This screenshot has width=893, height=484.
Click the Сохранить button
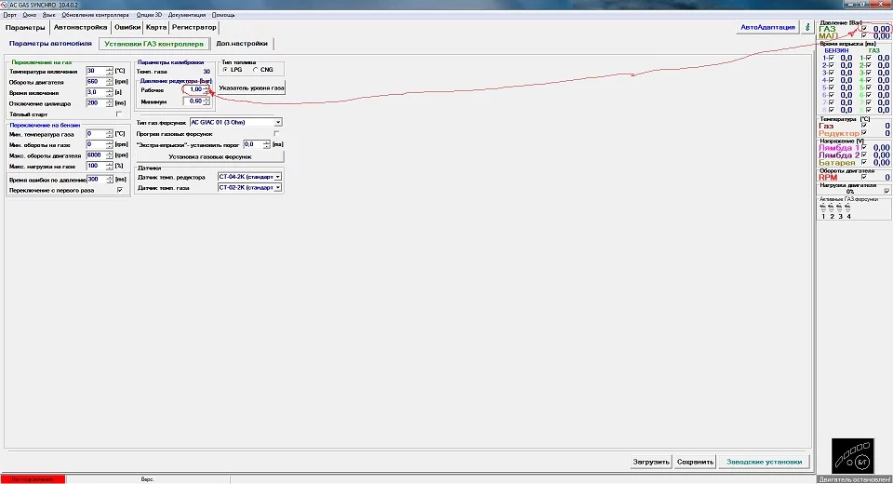coord(695,462)
